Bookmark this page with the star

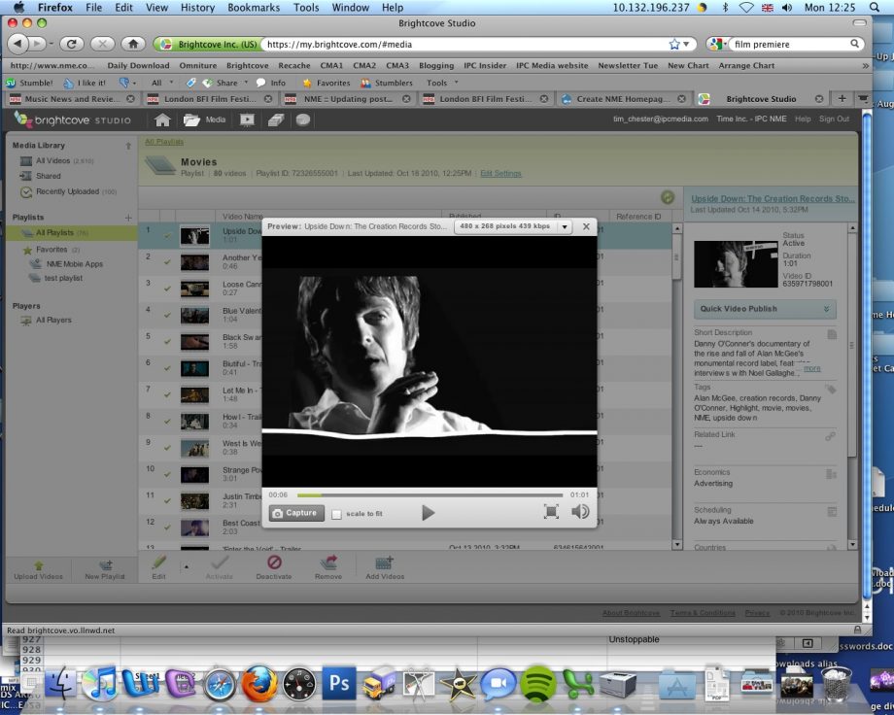click(x=674, y=45)
